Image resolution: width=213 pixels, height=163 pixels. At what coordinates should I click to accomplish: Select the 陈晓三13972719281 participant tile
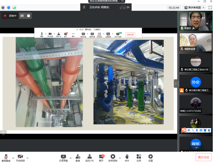(x=196, y=104)
